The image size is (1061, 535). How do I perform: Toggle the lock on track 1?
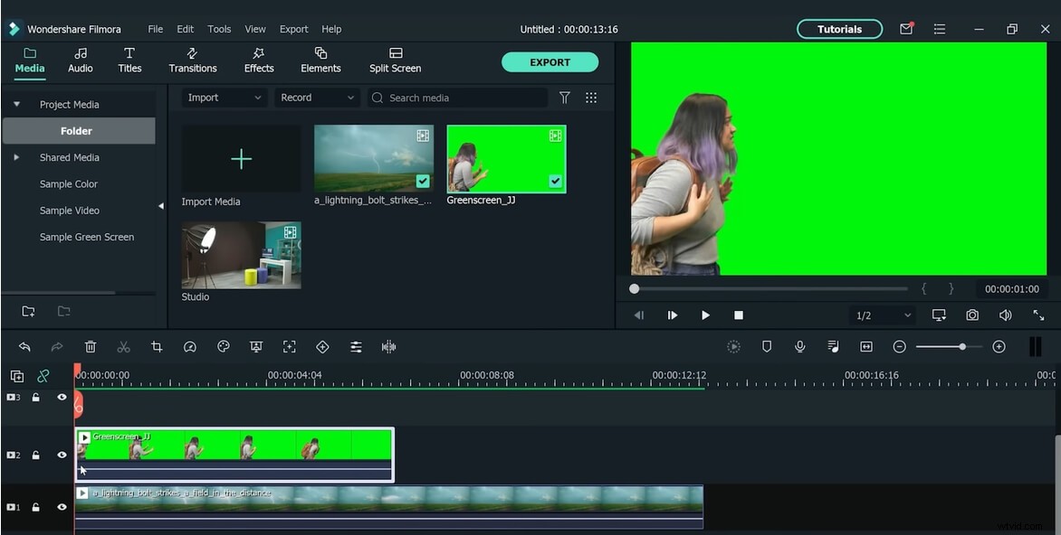[x=36, y=508]
